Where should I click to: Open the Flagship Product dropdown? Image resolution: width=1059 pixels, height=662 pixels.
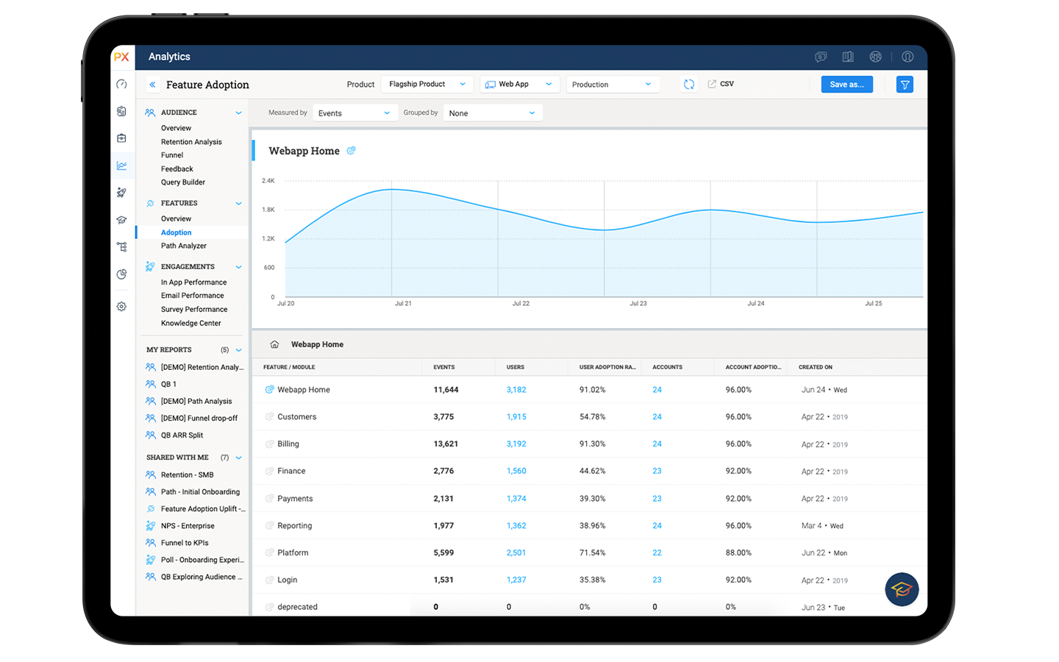tap(427, 85)
